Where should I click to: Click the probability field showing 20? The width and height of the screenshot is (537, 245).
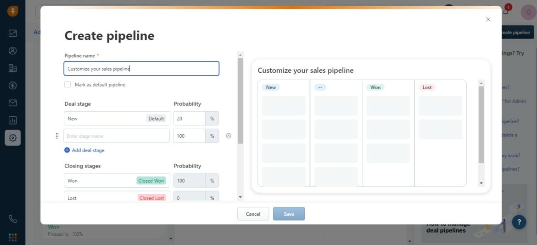click(190, 119)
